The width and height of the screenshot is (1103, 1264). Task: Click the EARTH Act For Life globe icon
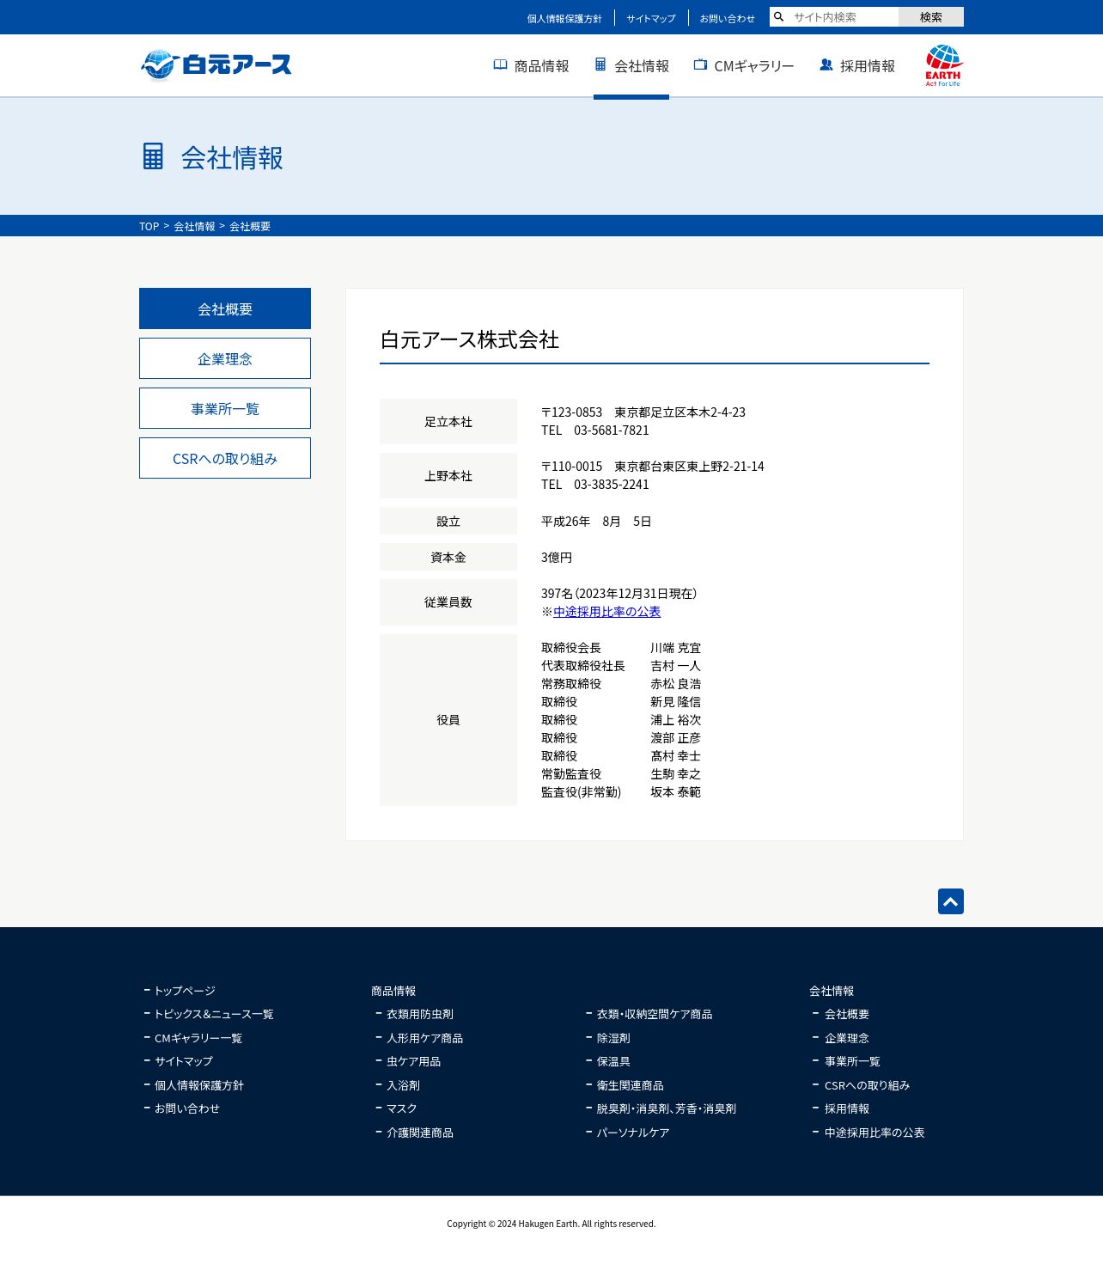click(943, 65)
